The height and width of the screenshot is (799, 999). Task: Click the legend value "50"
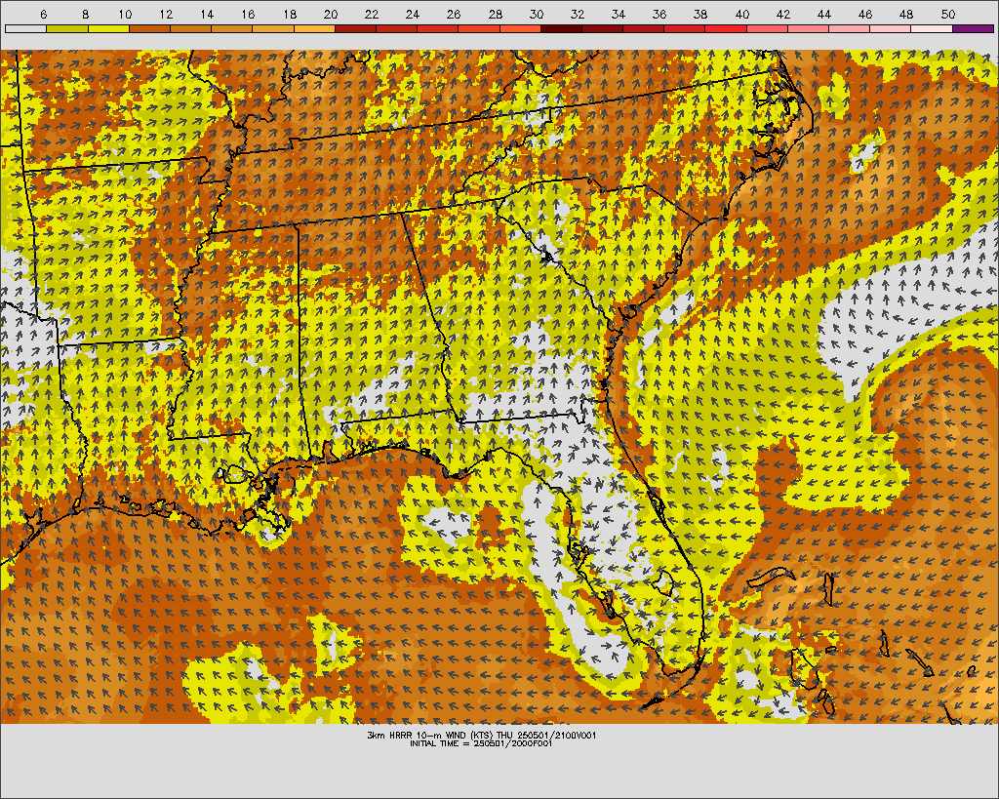click(948, 14)
